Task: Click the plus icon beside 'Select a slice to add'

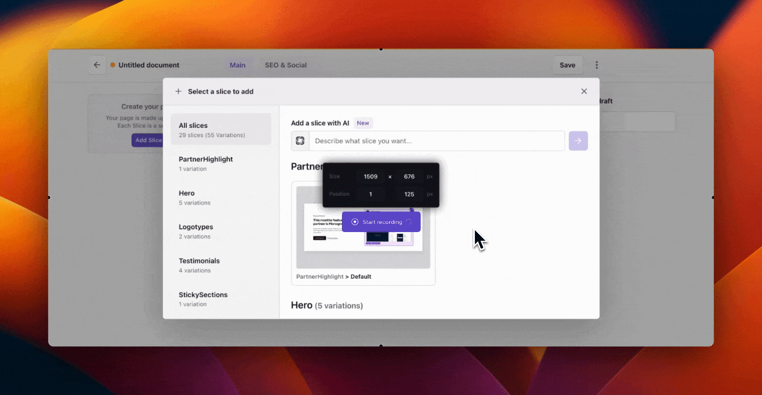Action: coord(178,91)
